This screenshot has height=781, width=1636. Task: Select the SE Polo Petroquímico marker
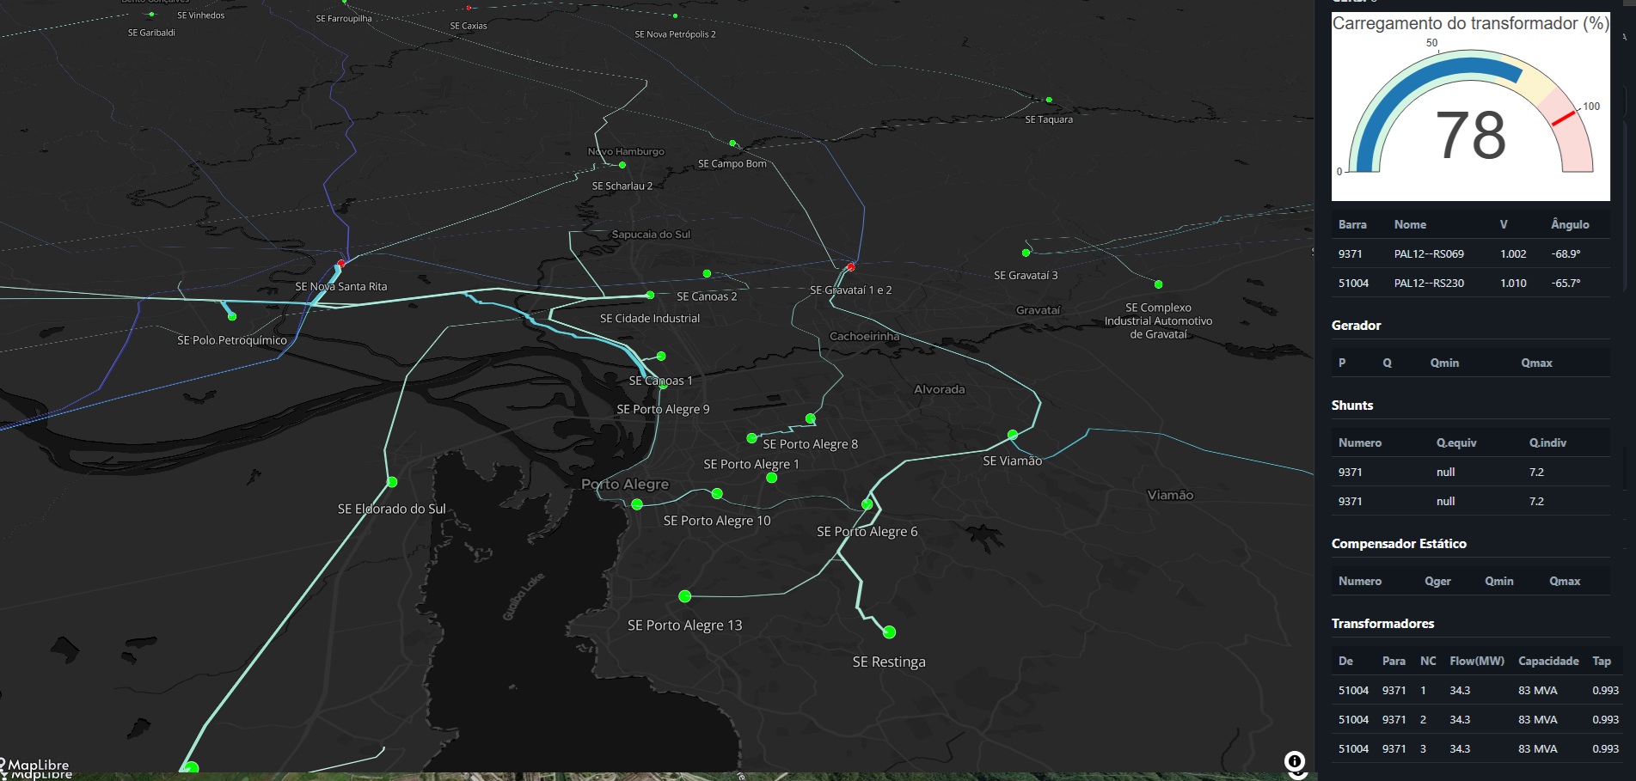pyautogui.click(x=232, y=317)
